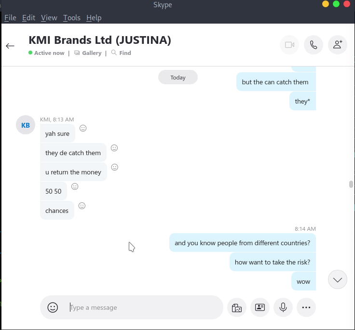The image size is (355, 330).
Task: Click Find to search this conversation
Action: 121,53
